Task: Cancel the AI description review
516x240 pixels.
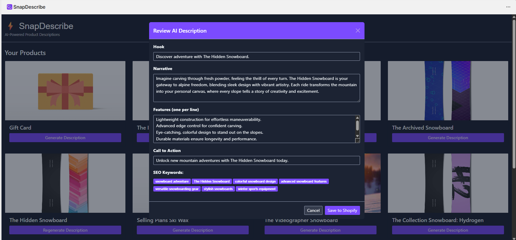Action: tap(313, 210)
